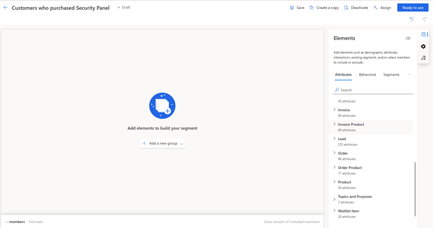The height and width of the screenshot is (228, 433).
Task: Click the Save icon in toolbar
Action: [x=292, y=8]
